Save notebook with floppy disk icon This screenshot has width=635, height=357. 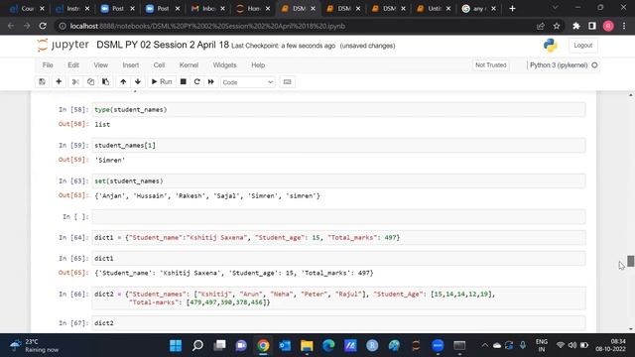pos(42,81)
